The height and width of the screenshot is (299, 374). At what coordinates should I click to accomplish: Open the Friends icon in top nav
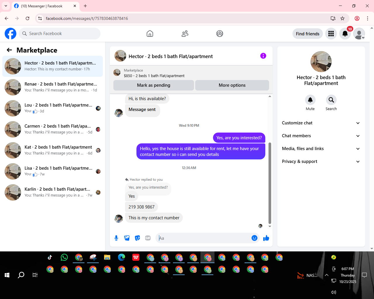(185, 34)
